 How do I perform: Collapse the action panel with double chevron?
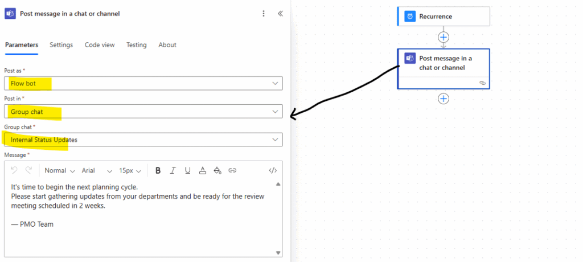pos(280,14)
